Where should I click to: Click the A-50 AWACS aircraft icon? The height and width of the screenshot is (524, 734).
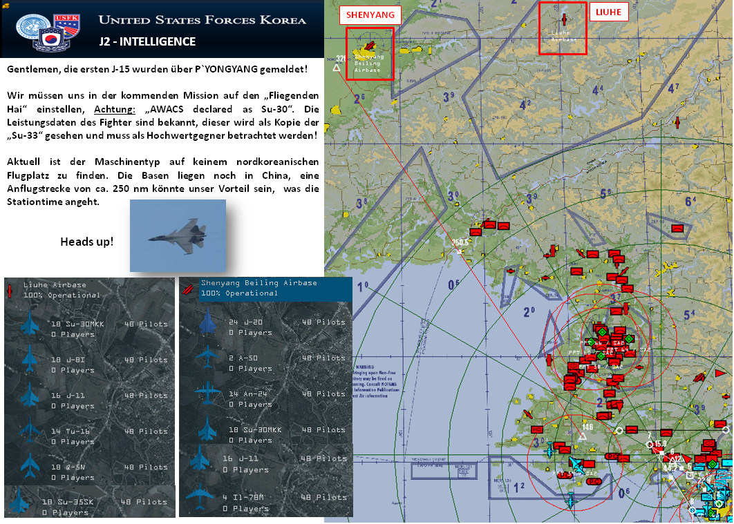coord(207,357)
